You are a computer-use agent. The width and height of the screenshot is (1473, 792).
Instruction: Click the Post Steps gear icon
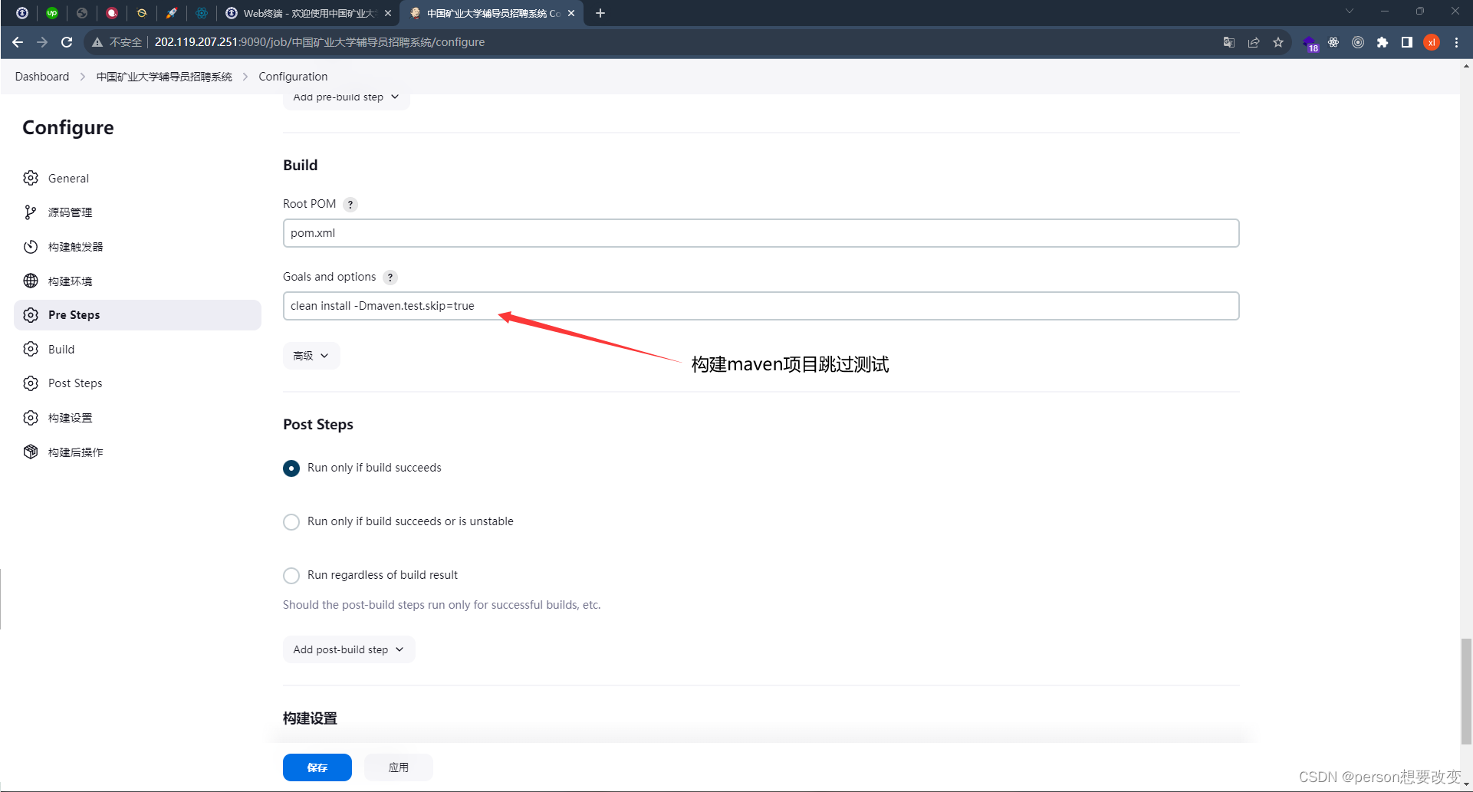[x=31, y=383]
